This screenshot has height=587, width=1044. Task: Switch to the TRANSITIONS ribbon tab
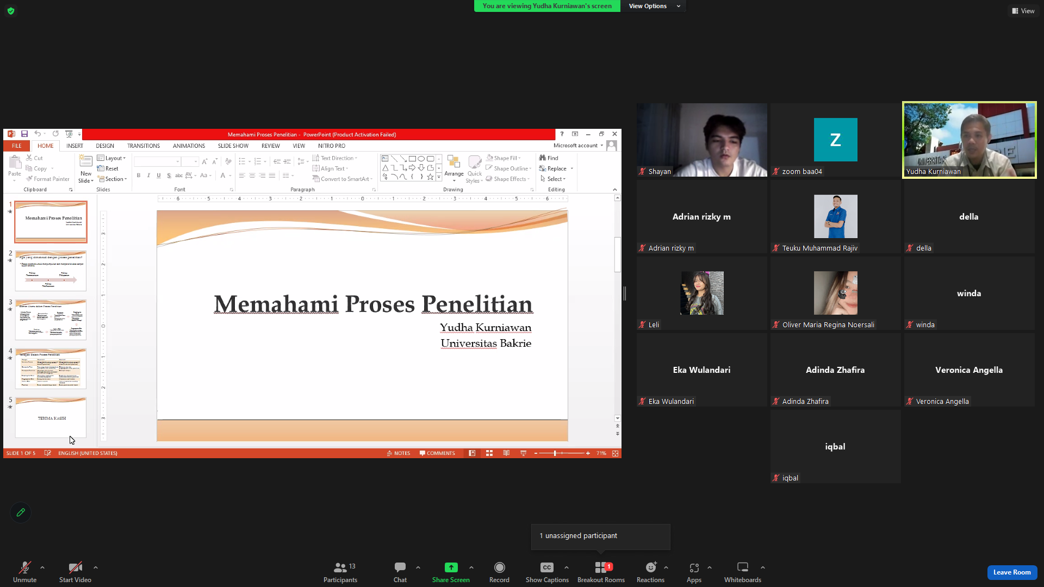point(144,146)
